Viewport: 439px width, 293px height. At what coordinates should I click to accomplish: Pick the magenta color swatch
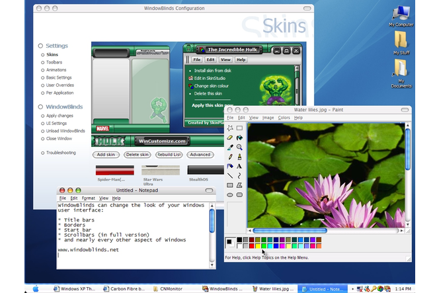coord(282,246)
